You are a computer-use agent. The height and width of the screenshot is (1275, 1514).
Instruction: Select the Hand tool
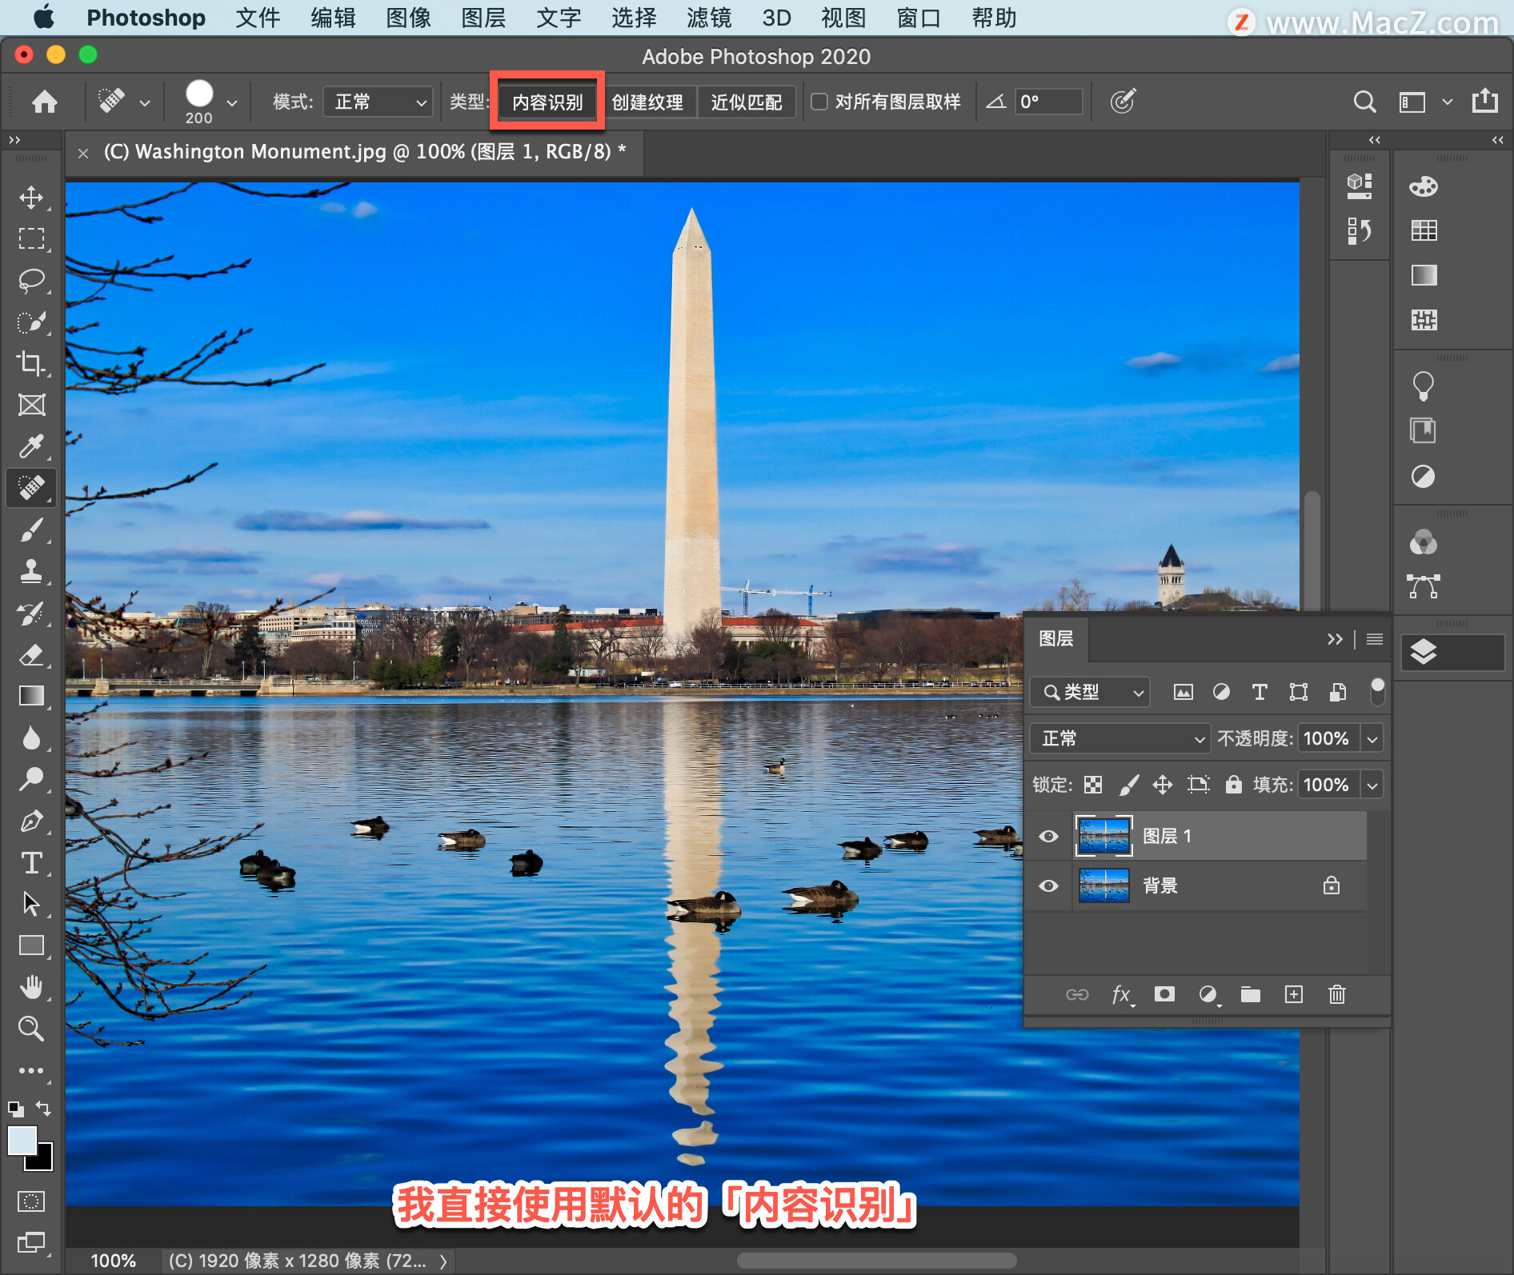coord(31,987)
